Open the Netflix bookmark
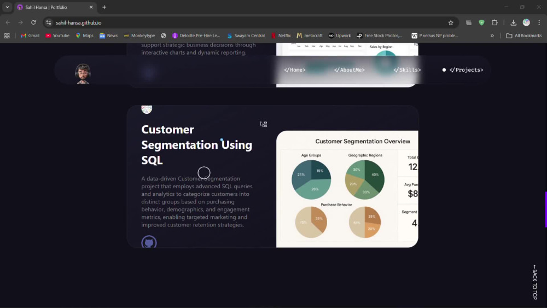This screenshot has width=547, height=308. point(281,36)
